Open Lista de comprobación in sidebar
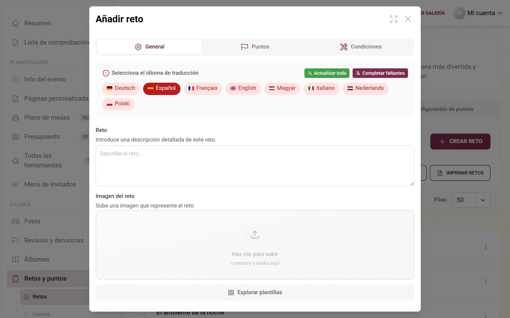This screenshot has width=510, height=318. [x=56, y=42]
